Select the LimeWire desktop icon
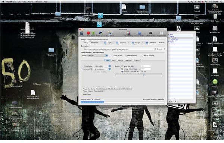Viewport: 224px width, 143px height. coord(215,82)
